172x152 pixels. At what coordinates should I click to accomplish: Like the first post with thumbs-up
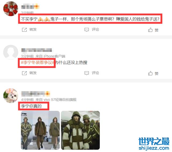[x=150, y=30]
